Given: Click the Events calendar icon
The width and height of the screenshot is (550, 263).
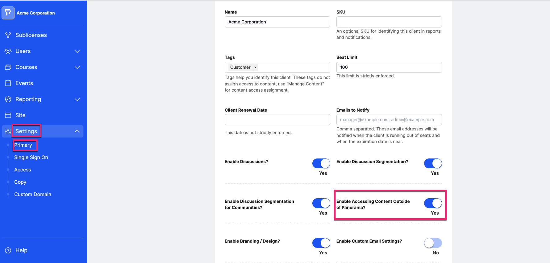Looking at the screenshot, I should tap(8, 83).
